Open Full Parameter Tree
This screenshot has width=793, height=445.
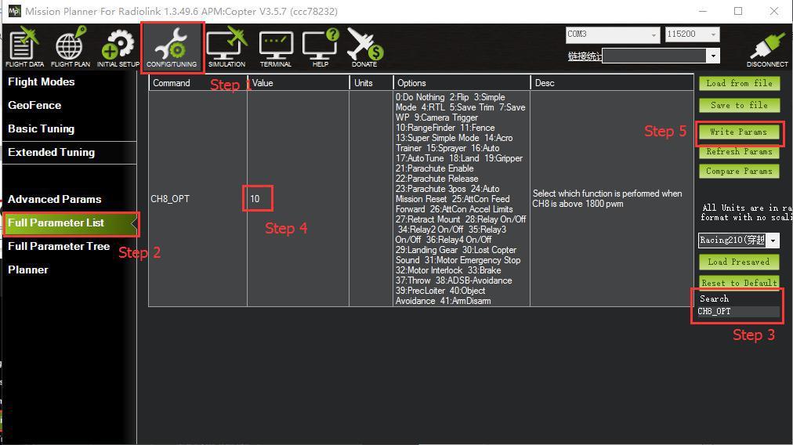[x=59, y=246]
